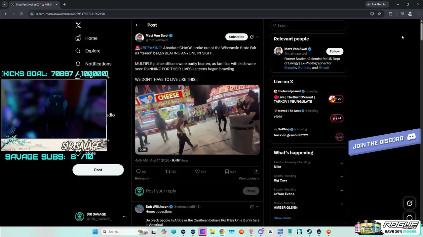The width and height of the screenshot is (423, 237).
Task: Click Ask Gemini in Chrome
Action: point(377,4)
